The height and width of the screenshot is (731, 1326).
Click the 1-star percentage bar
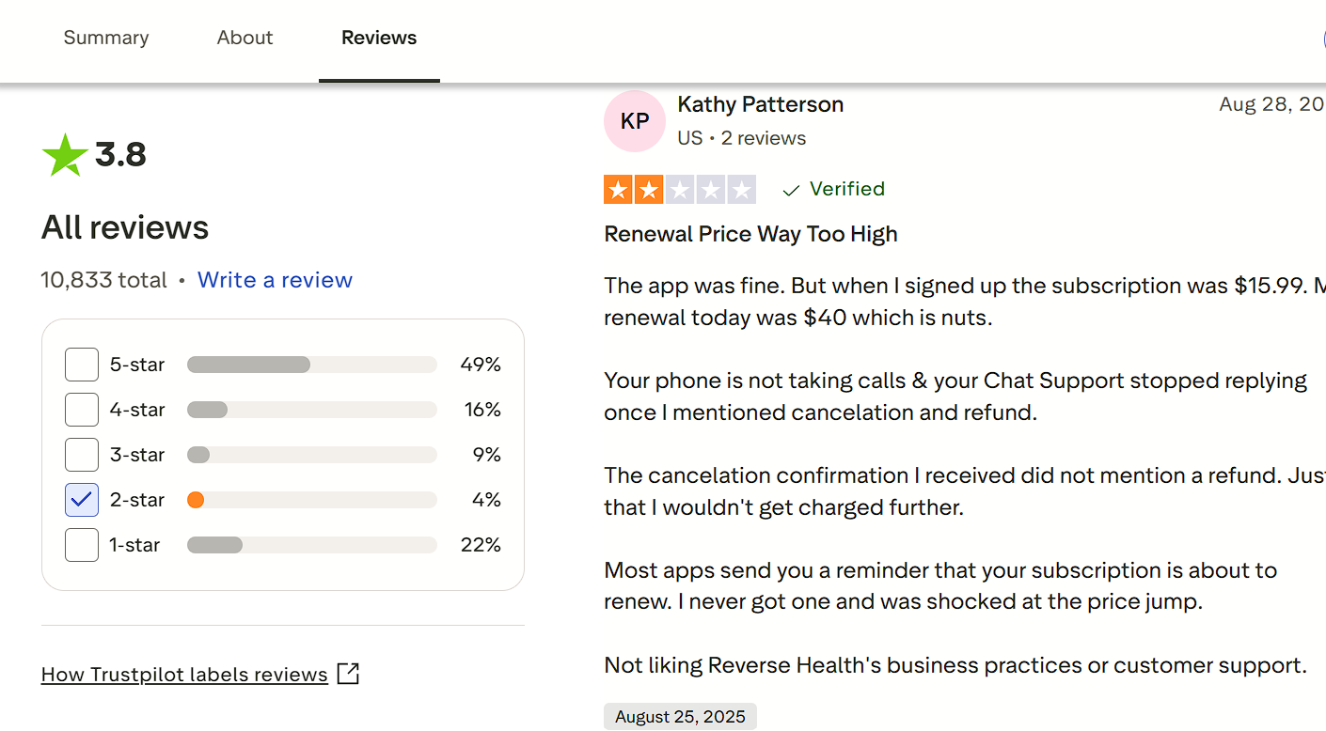311,545
